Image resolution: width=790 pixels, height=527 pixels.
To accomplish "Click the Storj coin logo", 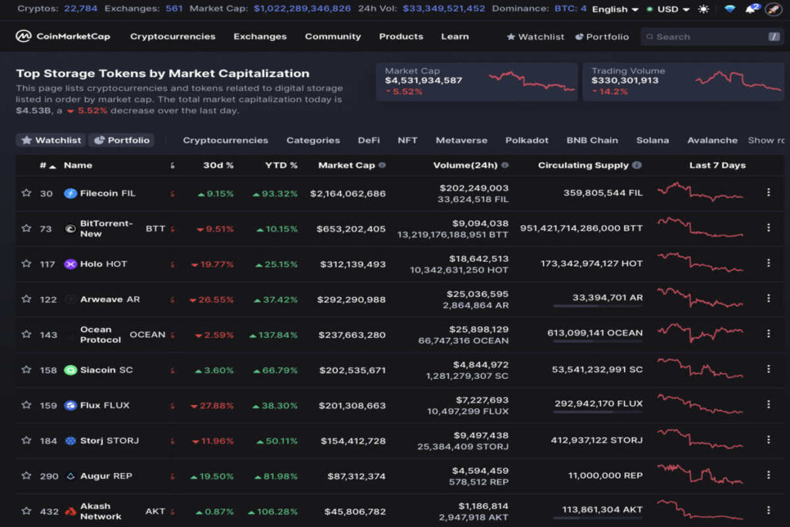I will point(70,441).
